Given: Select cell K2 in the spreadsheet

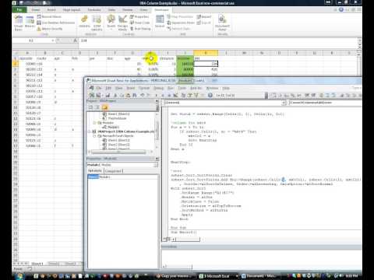Looking at the screenshot, I should point(206,64).
